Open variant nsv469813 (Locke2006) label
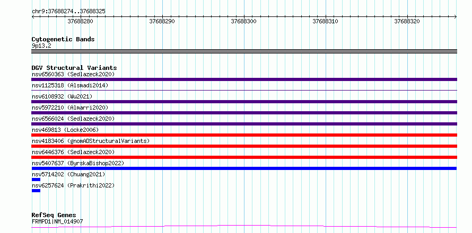The image size is (472, 233). [65, 130]
